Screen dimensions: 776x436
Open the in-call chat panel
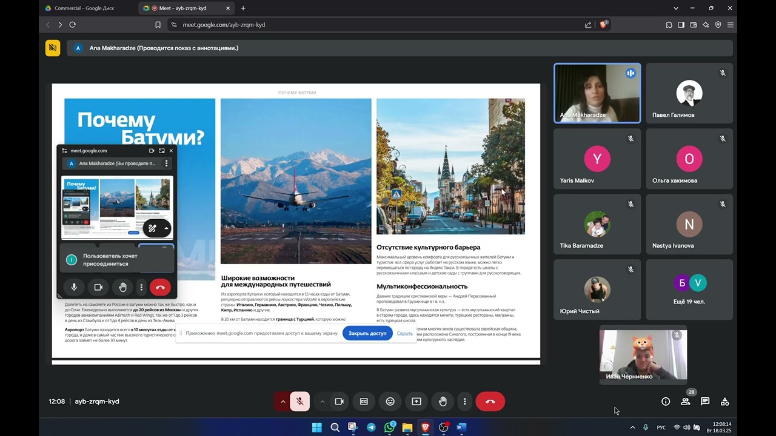(x=705, y=401)
